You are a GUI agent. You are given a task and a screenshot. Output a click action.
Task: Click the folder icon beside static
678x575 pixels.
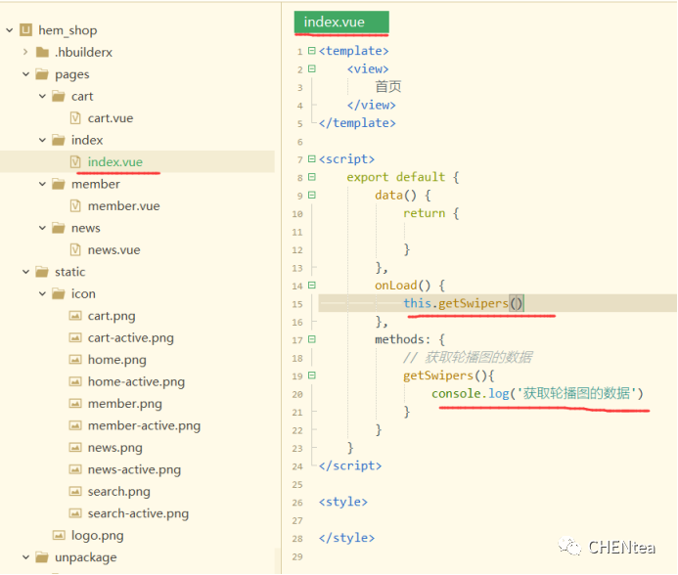tap(42, 272)
